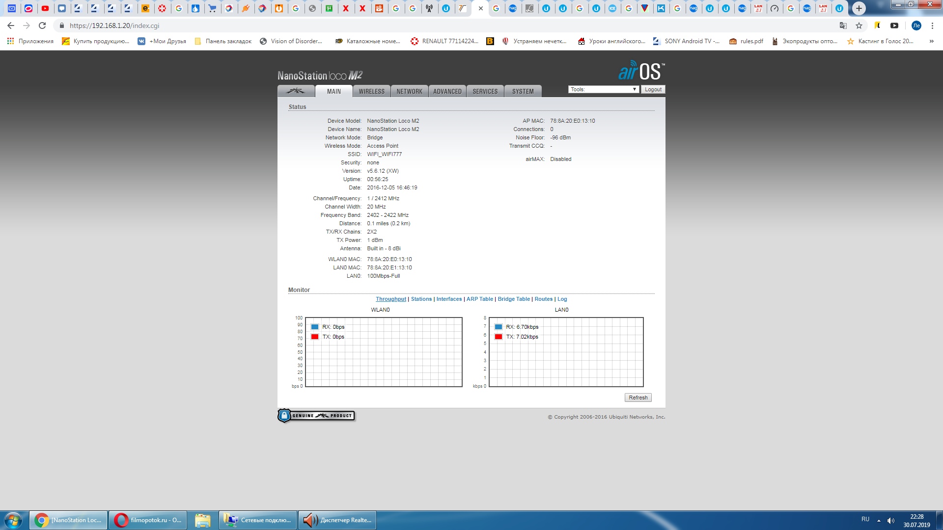Viewport: 943px width, 530px height.
Task: Click the volume speaker tray icon
Action: pyautogui.click(x=891, y=520)
